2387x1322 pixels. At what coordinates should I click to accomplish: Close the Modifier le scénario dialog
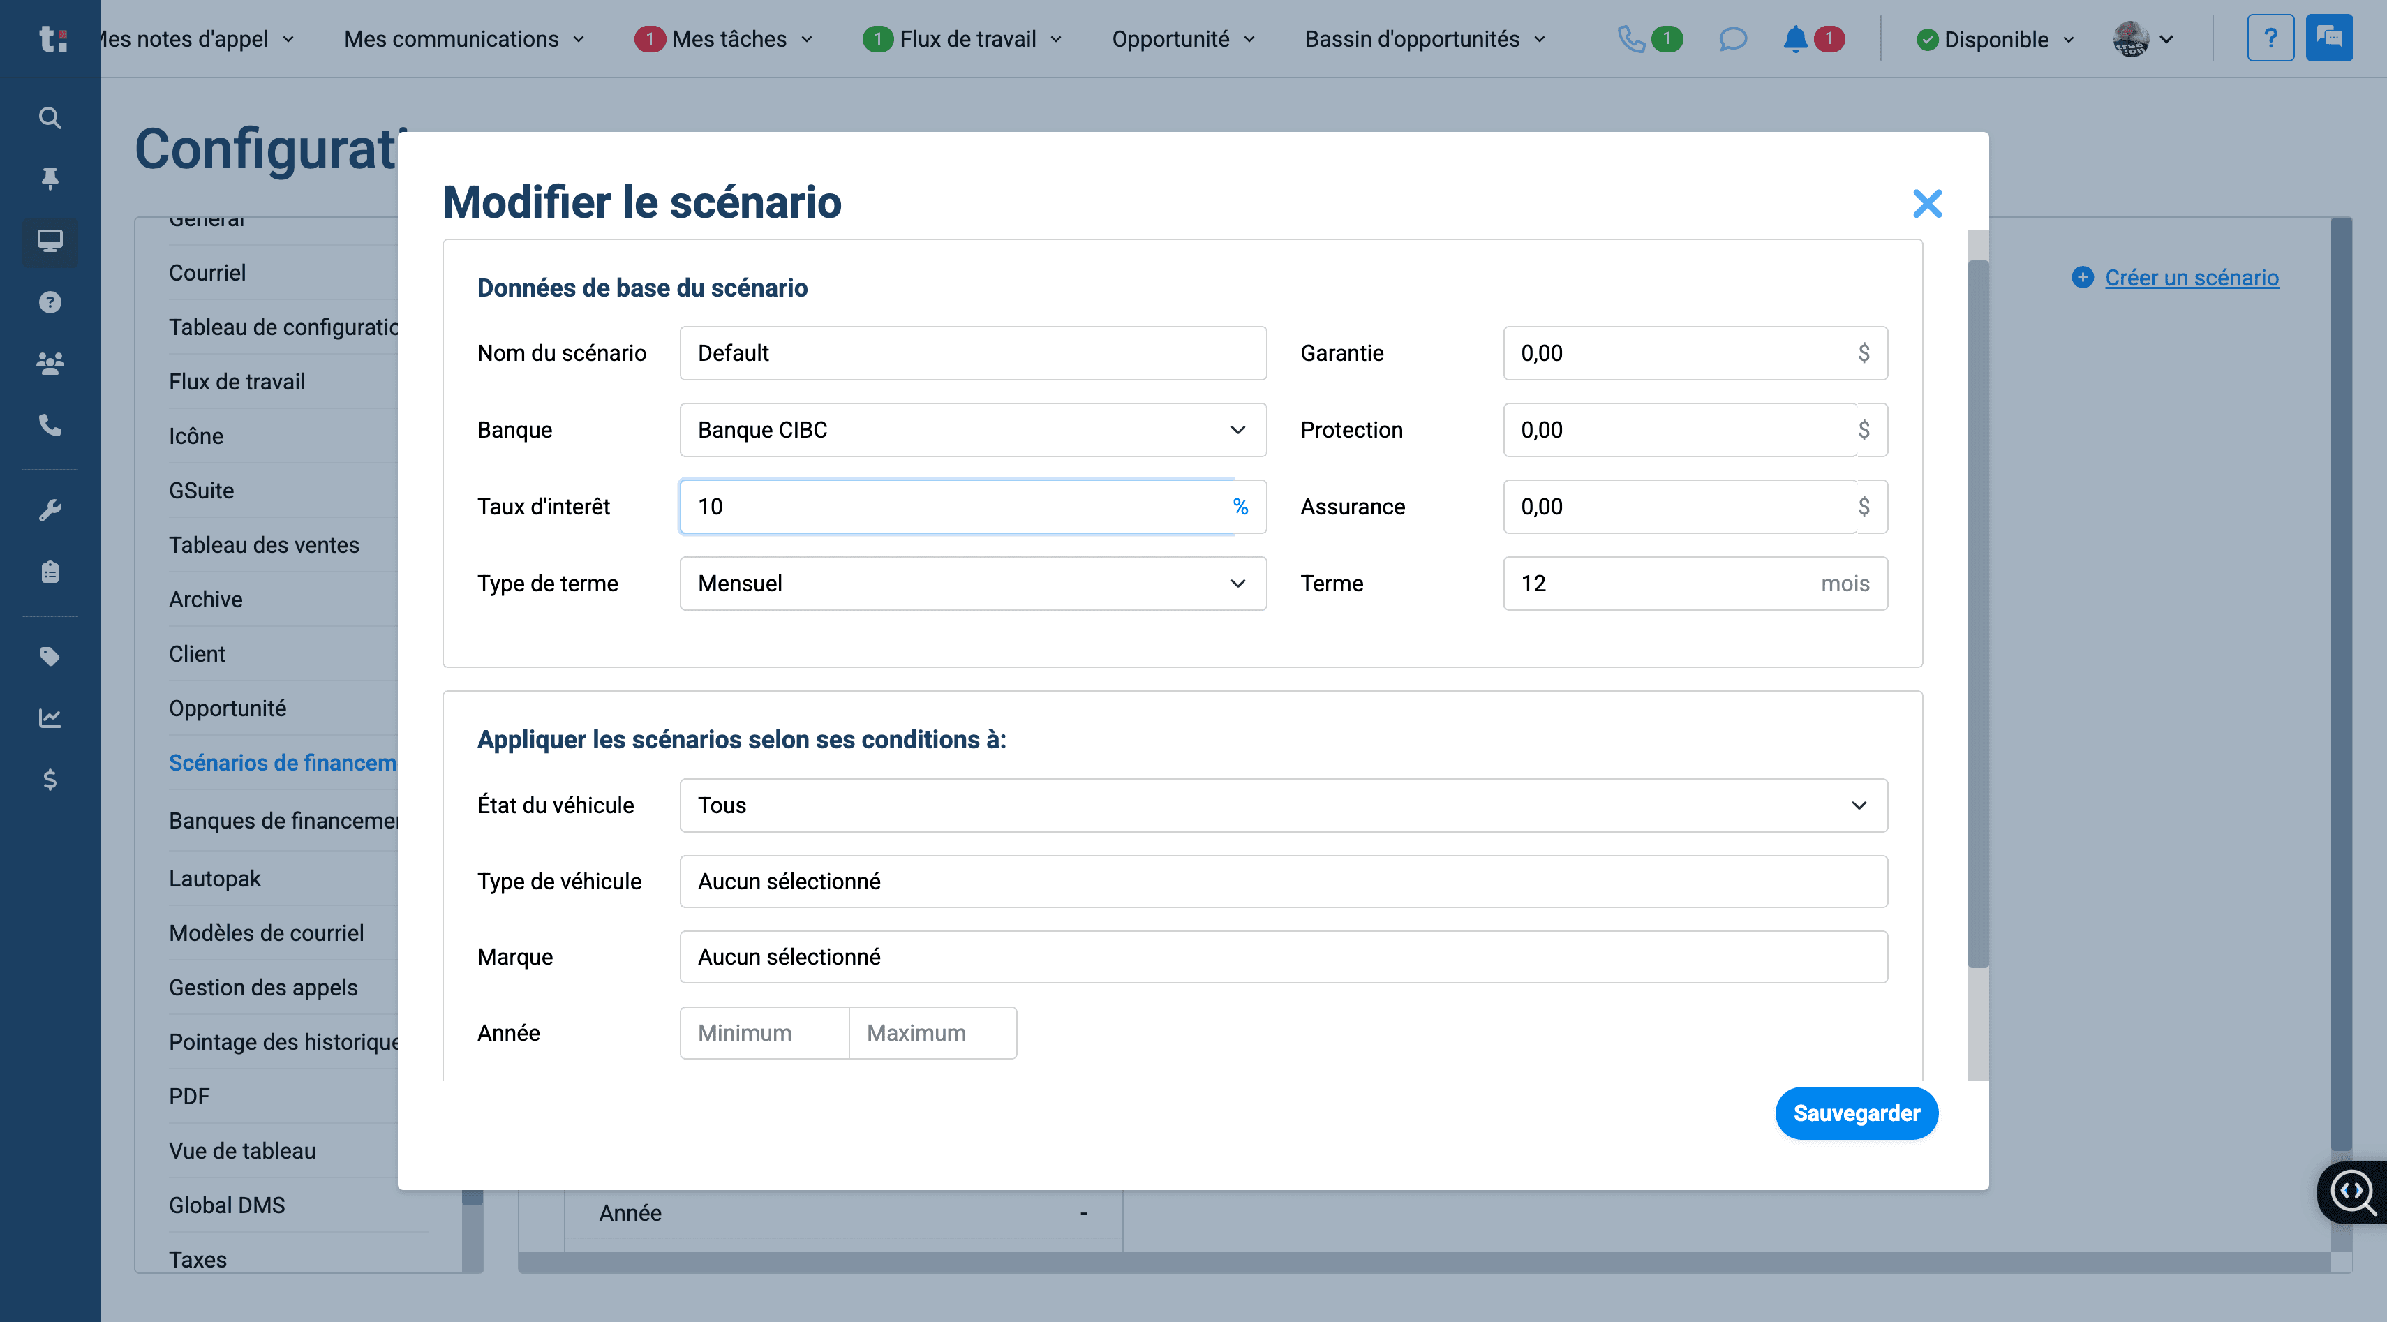click(1926, 203)
